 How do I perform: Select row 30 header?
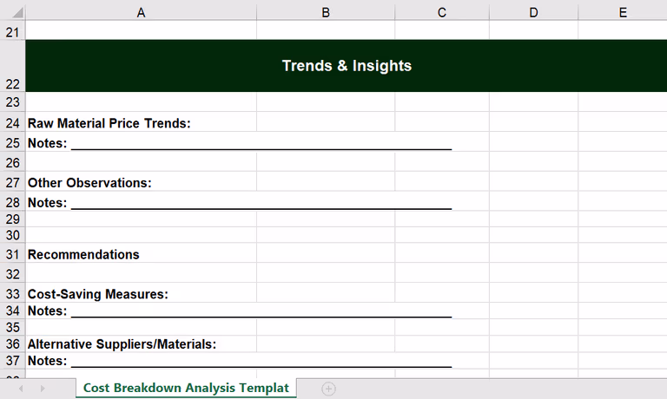coord(13,235)
